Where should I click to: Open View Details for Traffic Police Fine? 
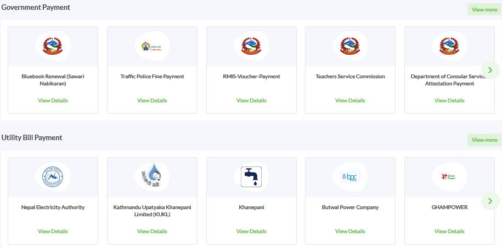point(152,100)
